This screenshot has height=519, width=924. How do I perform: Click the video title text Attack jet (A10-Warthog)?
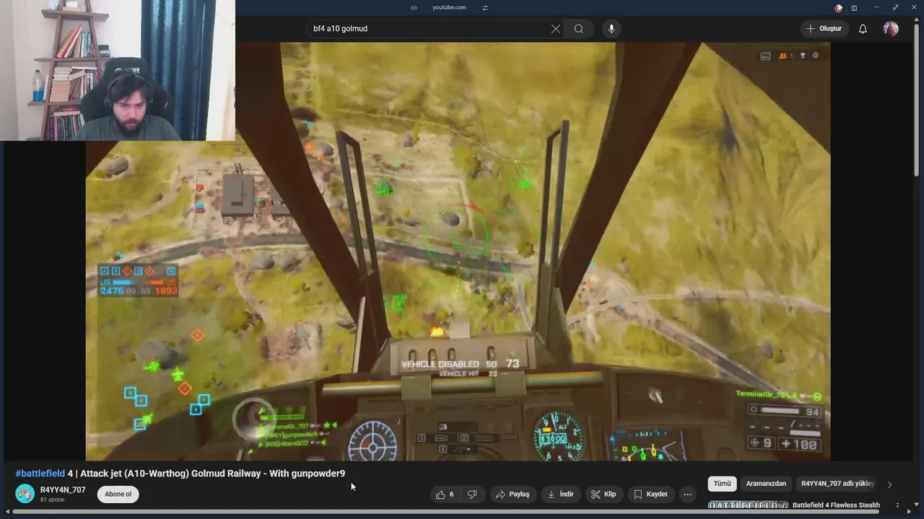(x=136, y=474)
